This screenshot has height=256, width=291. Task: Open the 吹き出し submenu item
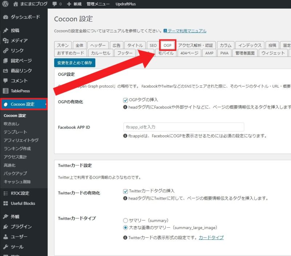(12, 124)
